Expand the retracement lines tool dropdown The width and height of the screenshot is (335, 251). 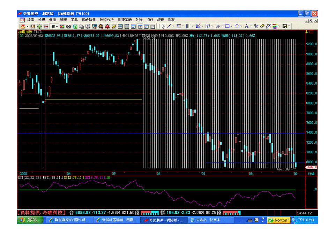[x=183, y=26]
